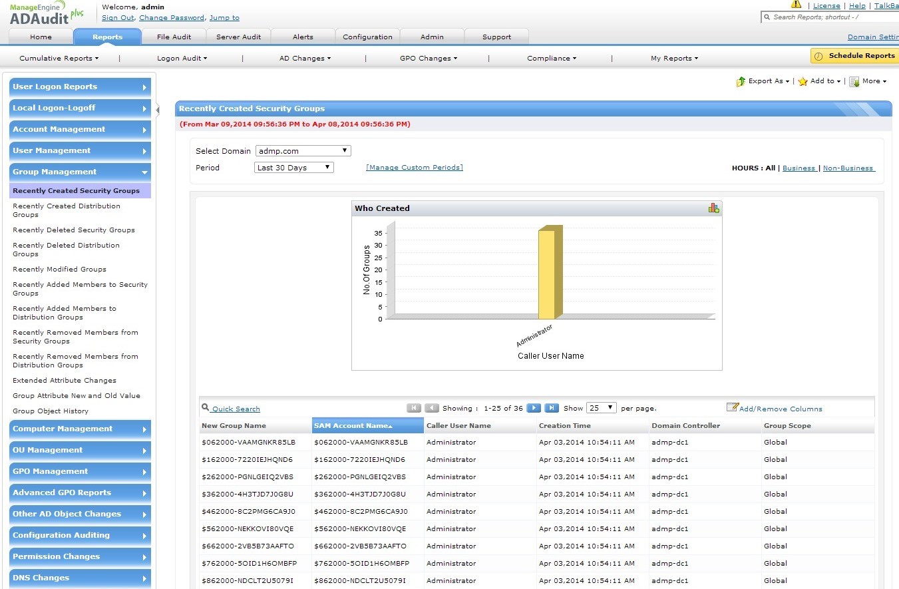The width and height of the screenshot is (899, 589).
Task: Open the Select Domain dropdown
Action: (x=303, y=151)
